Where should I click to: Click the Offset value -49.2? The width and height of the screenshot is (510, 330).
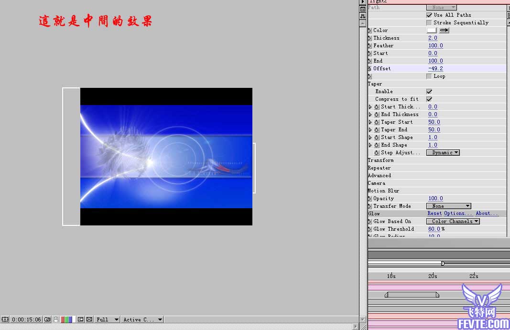tap(435, 69)
